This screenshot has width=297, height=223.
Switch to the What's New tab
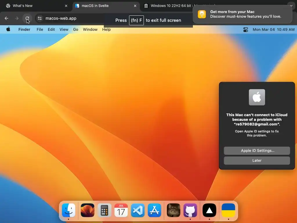[36, 6]
